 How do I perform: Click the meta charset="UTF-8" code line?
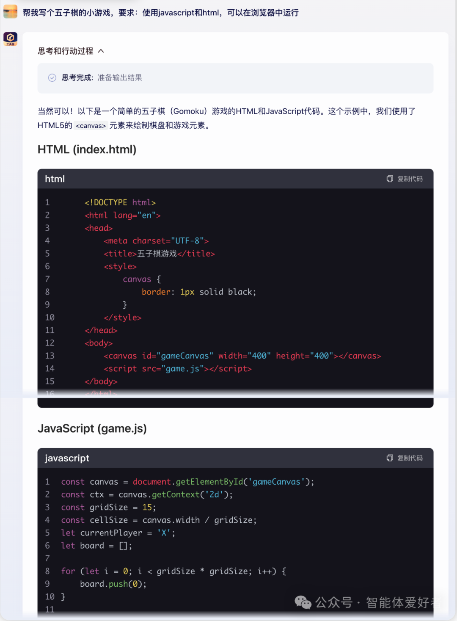tap(156, 241)
